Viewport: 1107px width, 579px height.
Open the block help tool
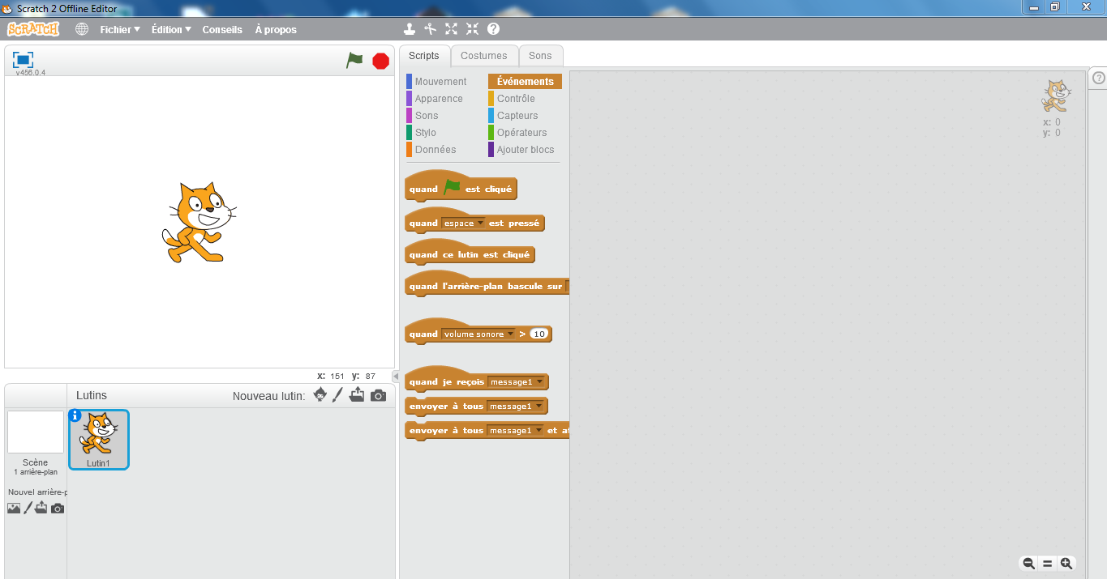[x=491, y=28]
